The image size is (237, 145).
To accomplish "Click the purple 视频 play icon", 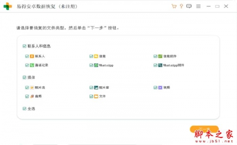I will [160, 87].
